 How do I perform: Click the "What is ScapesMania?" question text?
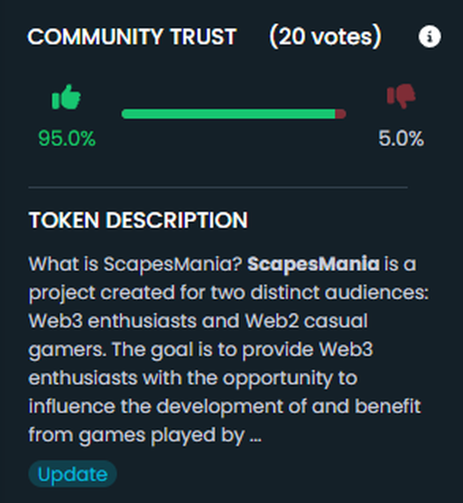135,264
